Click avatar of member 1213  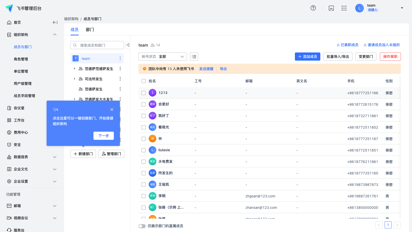pyautogui.click(x=153, y=93)
